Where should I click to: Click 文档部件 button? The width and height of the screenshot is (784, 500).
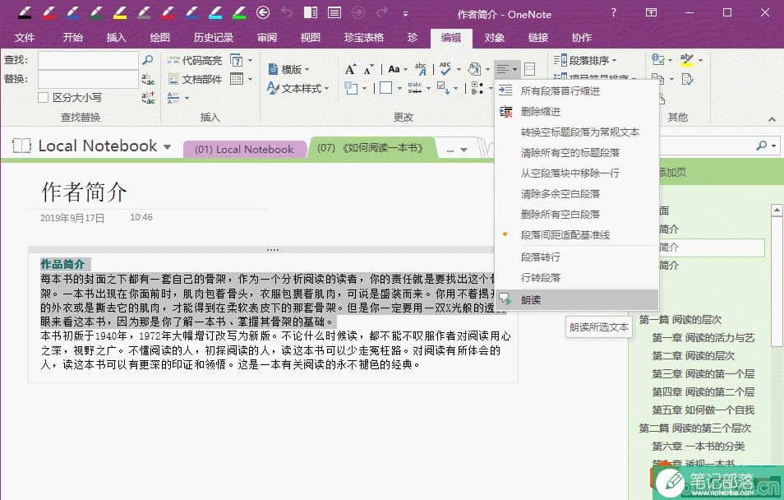click(x=195, y=79)
